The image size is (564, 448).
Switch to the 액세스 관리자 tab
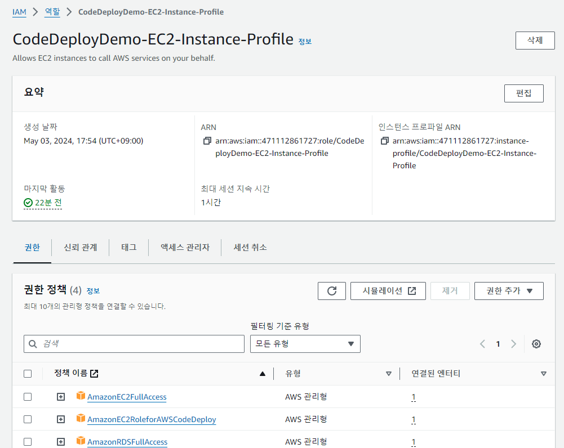click(x=185, y=248)
